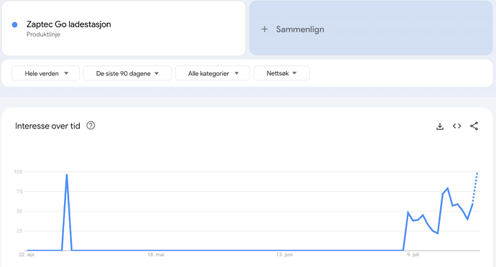Screen dimensions: 496x267
Task: Share the Interesse over tid chart
Action: click(474, 126)
